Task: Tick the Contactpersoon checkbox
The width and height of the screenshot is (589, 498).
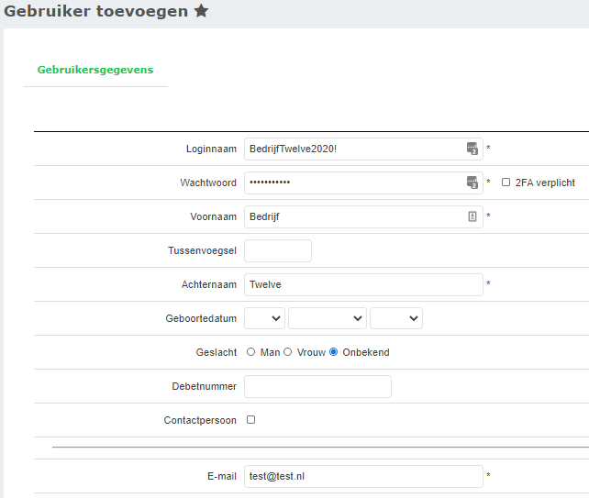Action: tap(251, 420)
